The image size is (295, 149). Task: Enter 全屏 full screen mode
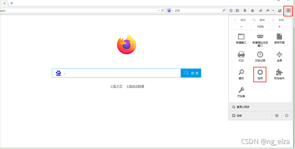pos(279,57)
